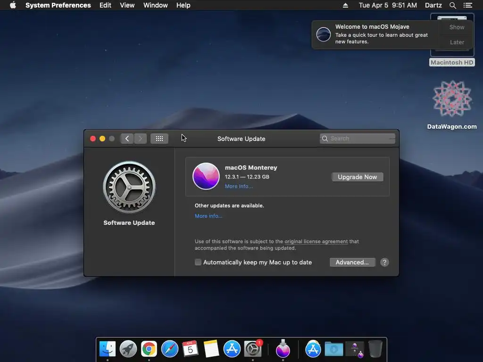This screenshot has height=362, width=483.
Task: Open the recent installer stack beside Trash
Action: pos(355,350)
